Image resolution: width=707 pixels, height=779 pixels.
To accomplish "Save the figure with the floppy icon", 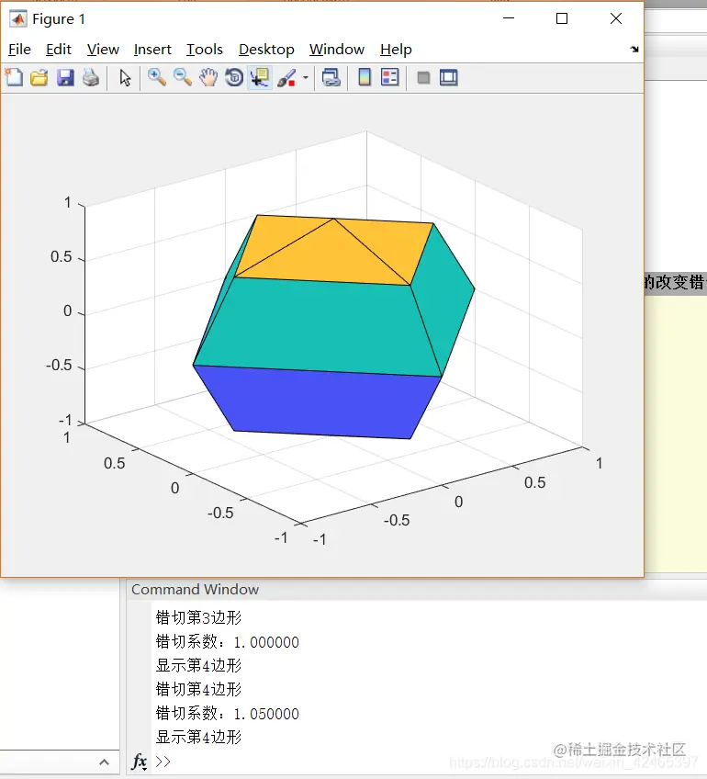I will (65, 77).
